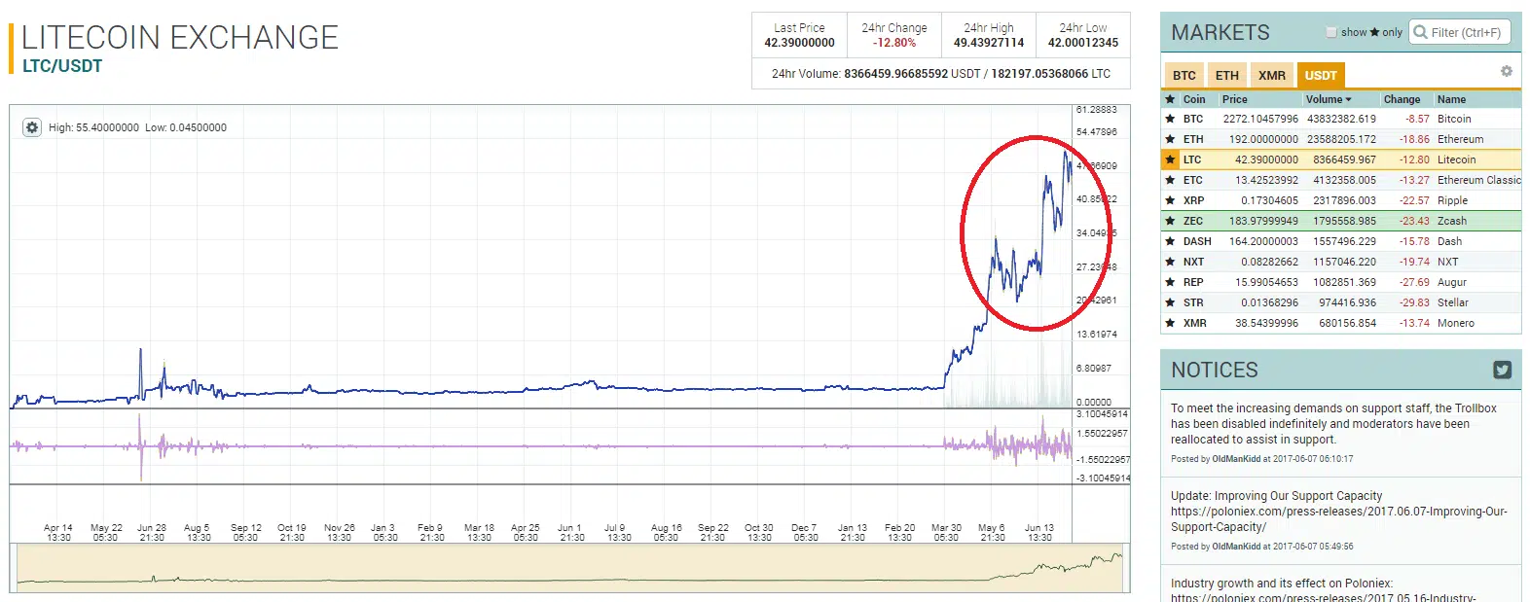Image resolution: width=1530 pixels, height=602 pixels.
Task: Sort markets by Name column header
Action: pyautogui.click(x=1451, y=99)
